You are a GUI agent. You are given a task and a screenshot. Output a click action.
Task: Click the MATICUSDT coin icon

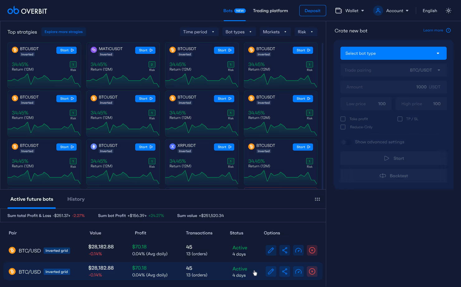tap(94, 50)
